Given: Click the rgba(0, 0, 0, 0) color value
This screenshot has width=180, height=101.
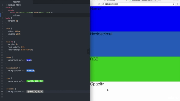Looking at the screenshot, I should 35,91.
